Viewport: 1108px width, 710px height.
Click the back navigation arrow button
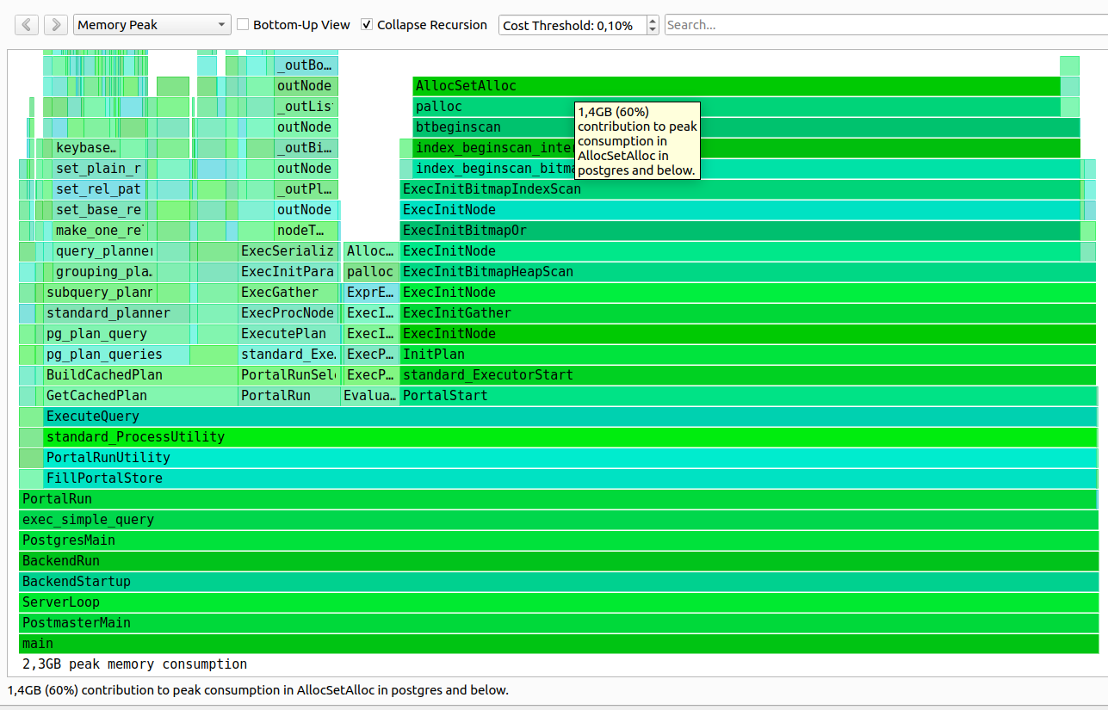click(x=27, y=25)
